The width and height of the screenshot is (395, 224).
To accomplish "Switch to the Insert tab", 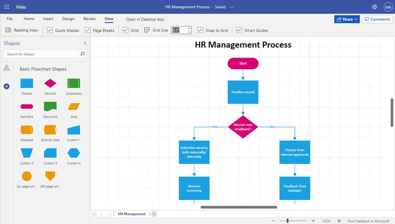I will point(48,19).
